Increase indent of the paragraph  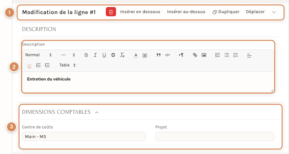tap(47, 65)
